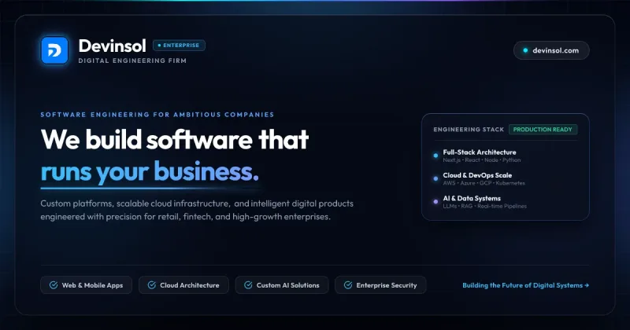Click the ENGINEERING STACK heading

pyautogui.click(x=469, y=130)
